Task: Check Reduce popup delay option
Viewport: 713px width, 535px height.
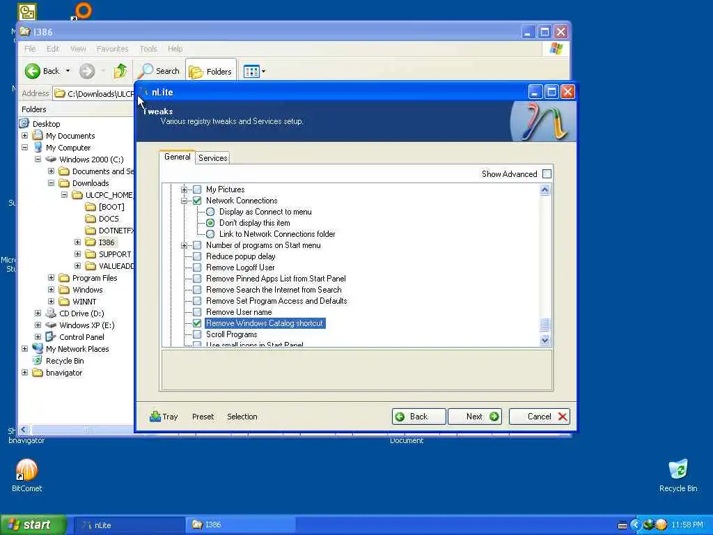Action: (x=197, y=256)
